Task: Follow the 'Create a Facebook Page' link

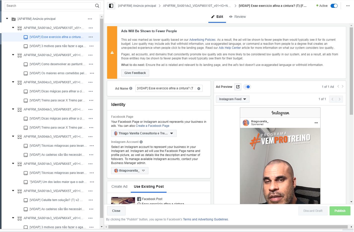Action: (152, 126)
